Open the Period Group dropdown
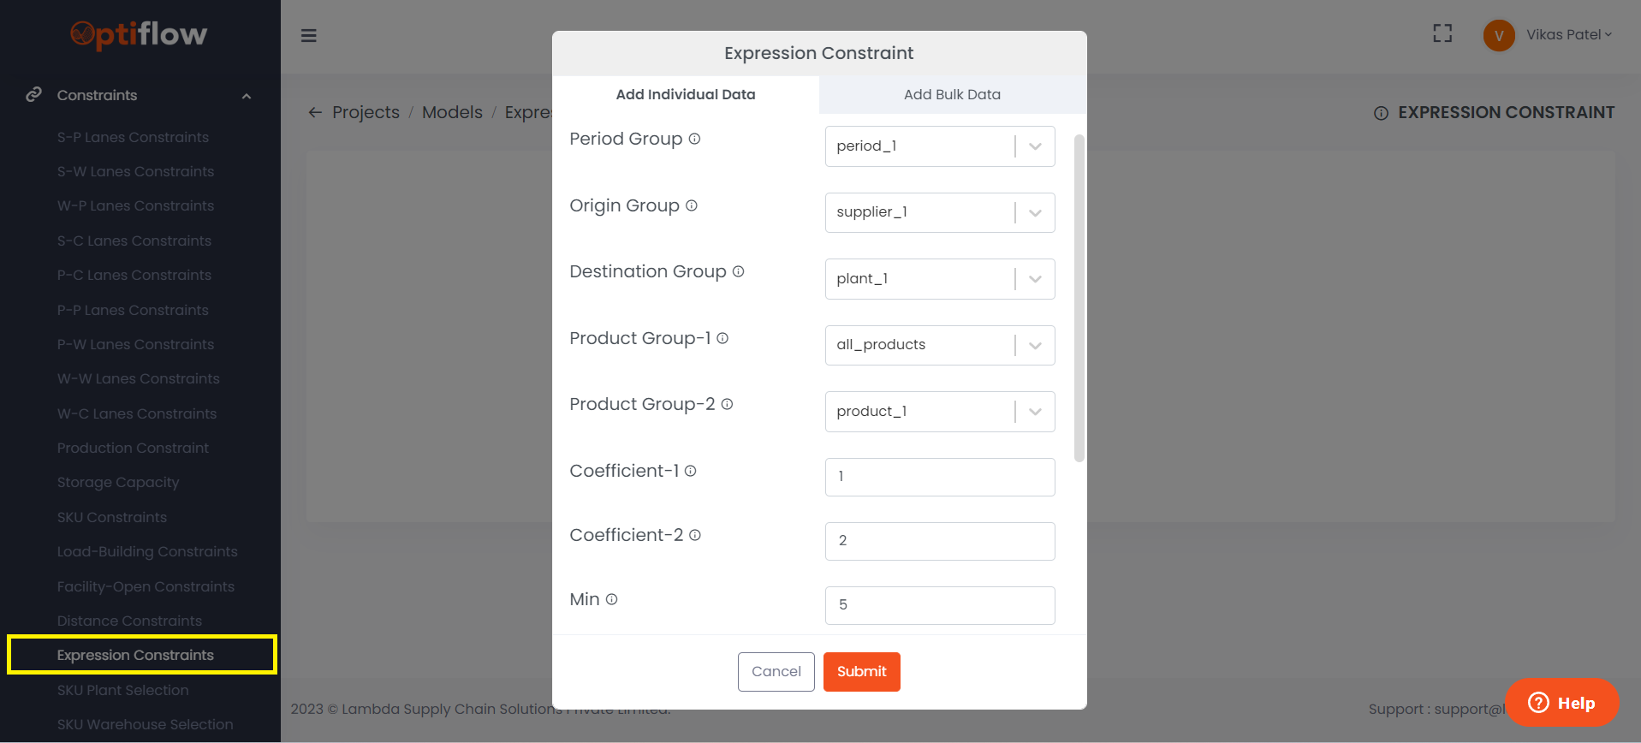This screenshot has height=743, width=1641. (939, 146)
